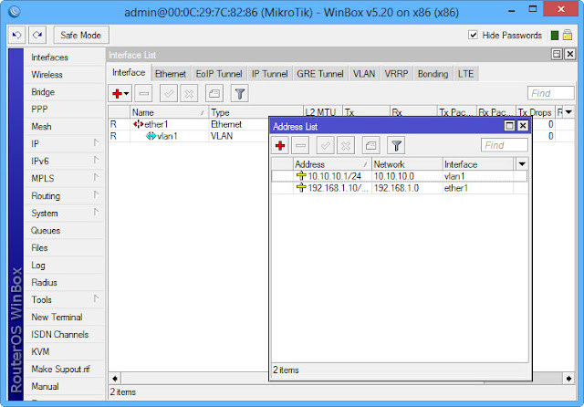Viewport: 584px width, 407px height.
Task: Switch to the Interface tab
Action: (129, 73)
